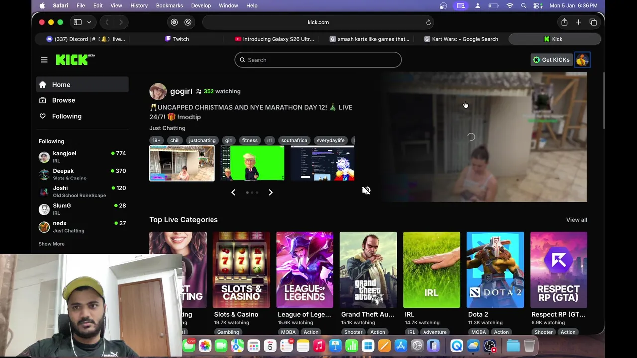Open kangjoel's followed channel
The width and height of the screenshot is (637, 358).
tap(83, 157)
